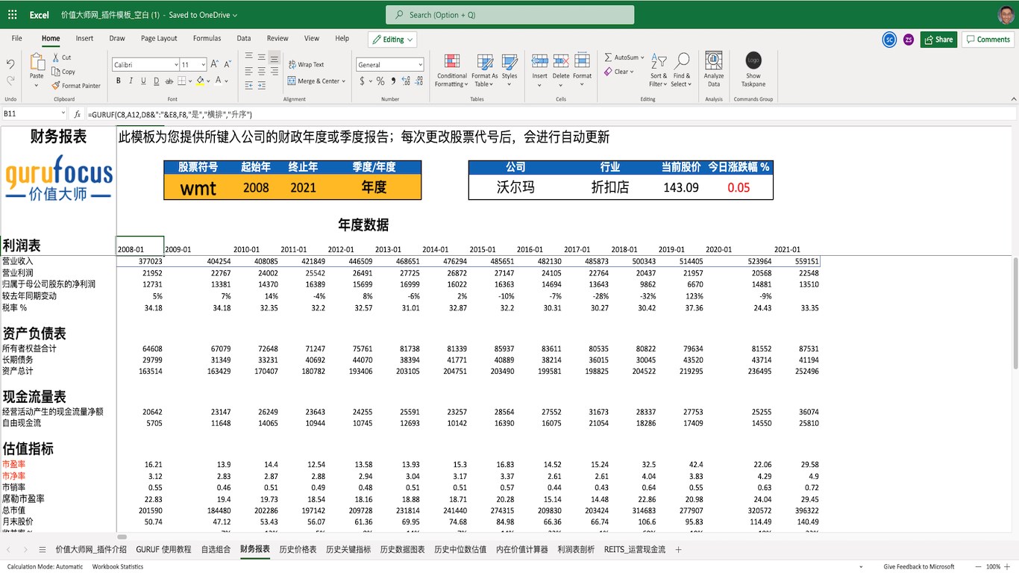Decrease the font size

pos(228,64)
